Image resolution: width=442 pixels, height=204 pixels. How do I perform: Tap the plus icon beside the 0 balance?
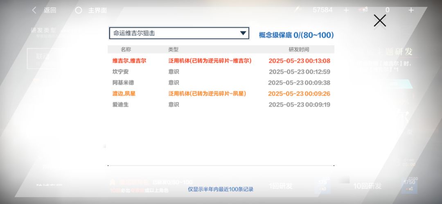point(411,10)
